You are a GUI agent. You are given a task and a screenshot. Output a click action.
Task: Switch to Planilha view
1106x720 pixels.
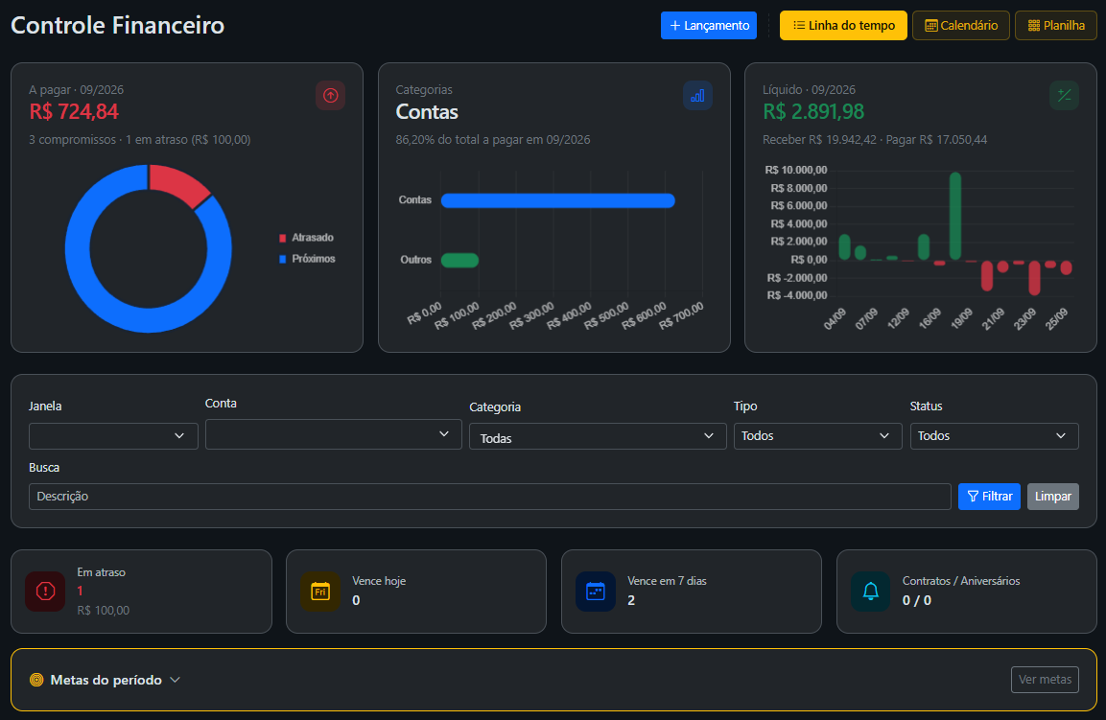point(1056,25)
